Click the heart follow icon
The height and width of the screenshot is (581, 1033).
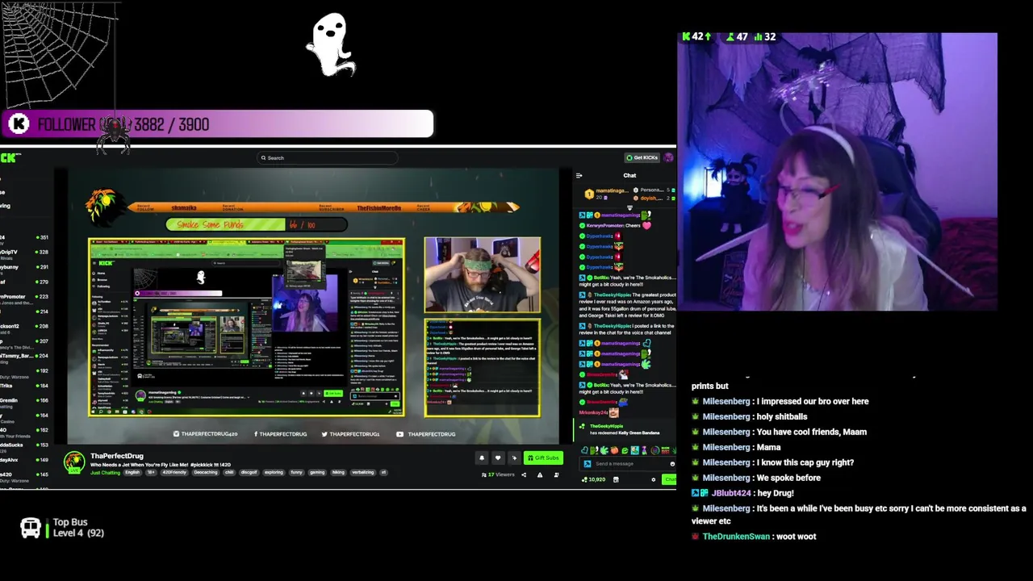pos(498,458)
